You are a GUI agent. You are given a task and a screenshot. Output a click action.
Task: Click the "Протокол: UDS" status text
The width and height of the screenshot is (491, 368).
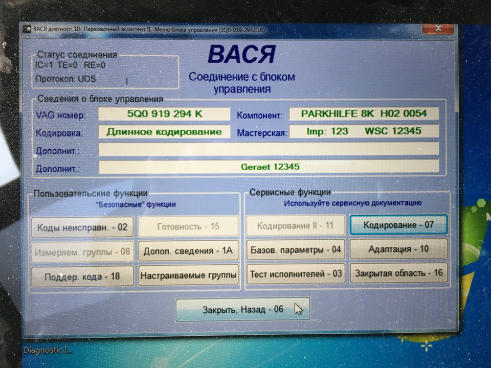point(65,79)
